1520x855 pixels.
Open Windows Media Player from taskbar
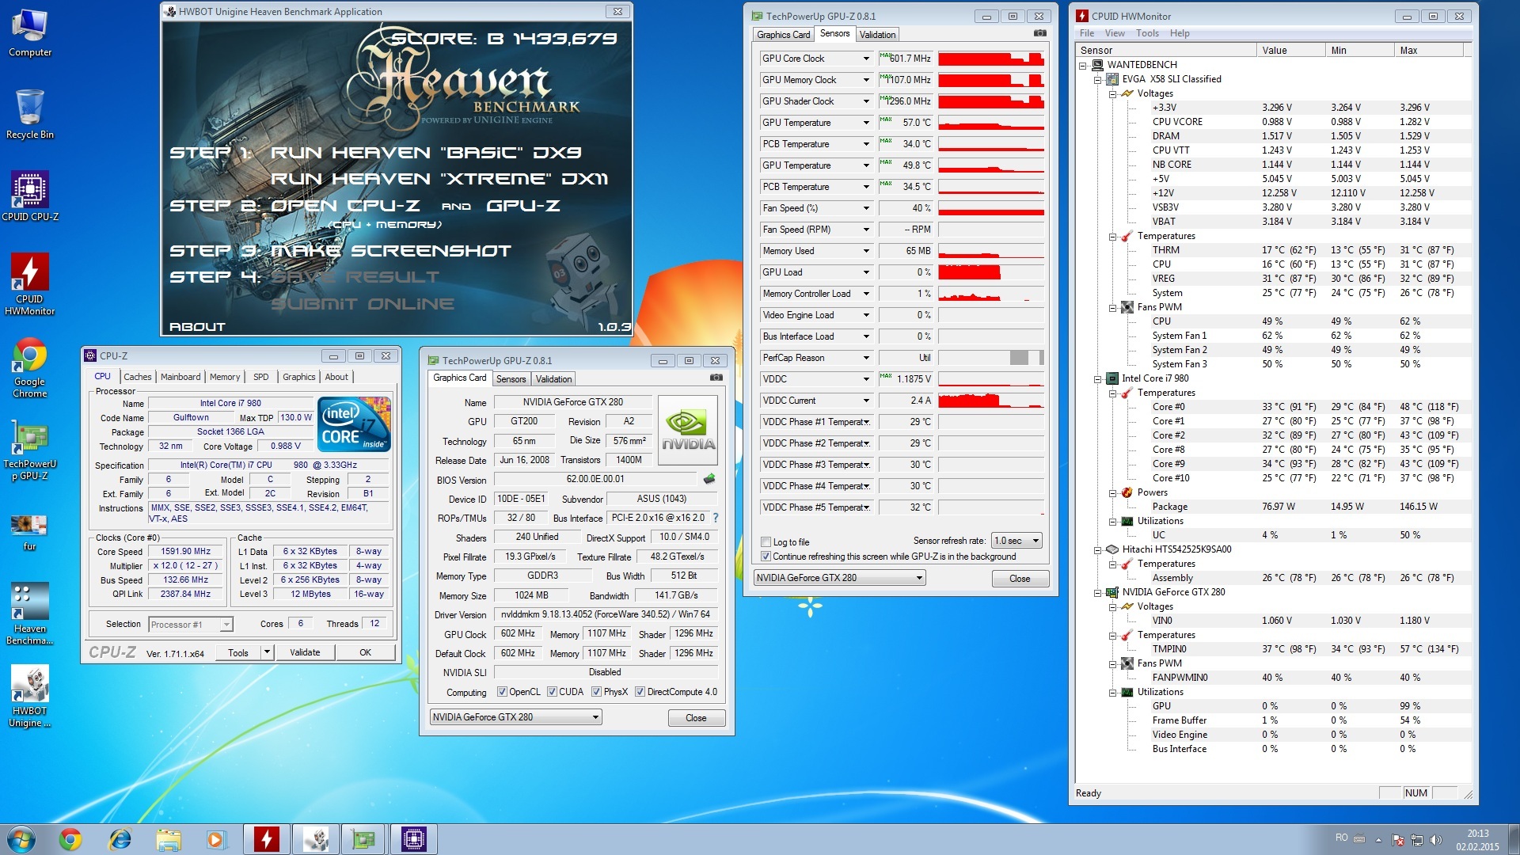point(216,839)
